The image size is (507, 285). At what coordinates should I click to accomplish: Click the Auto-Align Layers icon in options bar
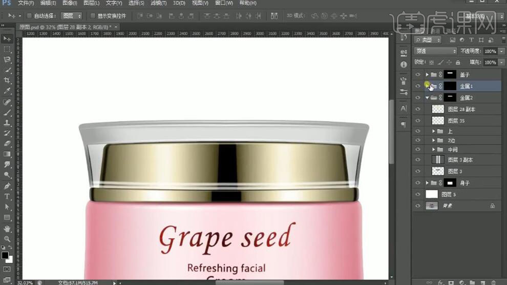[x=274, y=16]
